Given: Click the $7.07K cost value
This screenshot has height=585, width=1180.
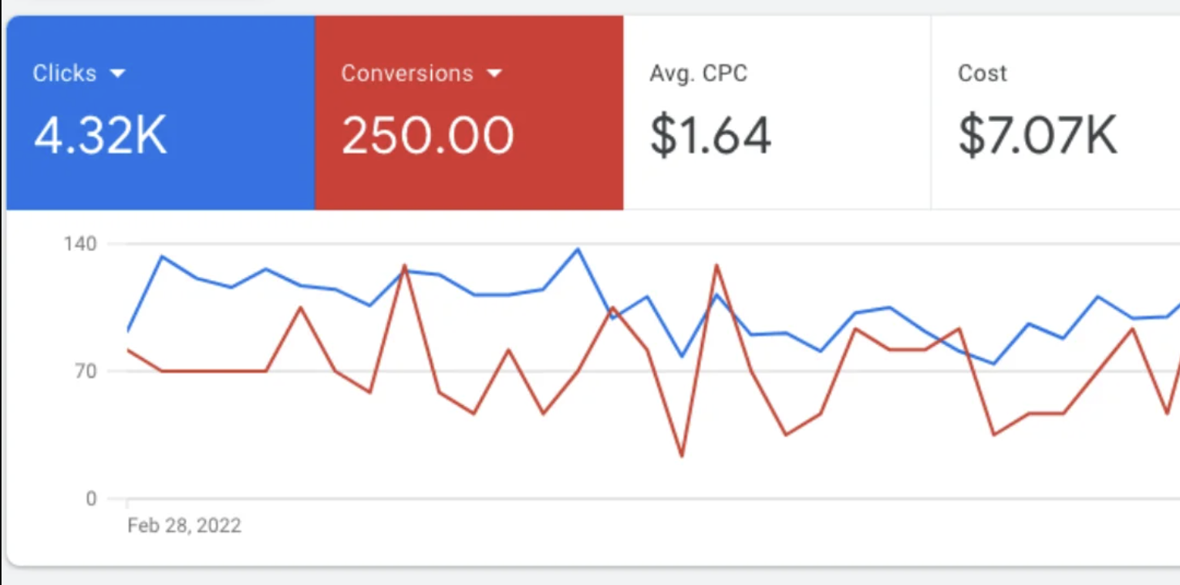Looking at the screenshot, I should pos(1037,137).
